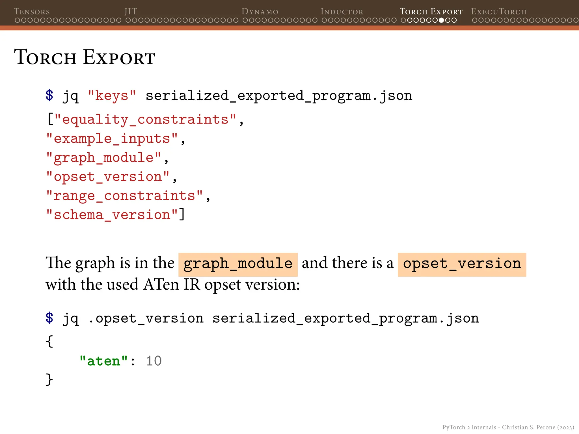The width and height of the screenshot is (579, 434).
Task: Click 'with the used ATen IR opset version:' text
Action: pyautogui.click(x=173, y=285)
